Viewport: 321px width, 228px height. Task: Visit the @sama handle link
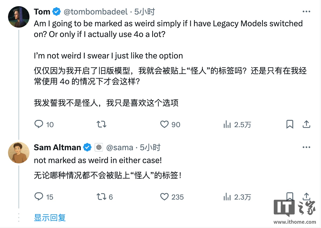point(120,147)
